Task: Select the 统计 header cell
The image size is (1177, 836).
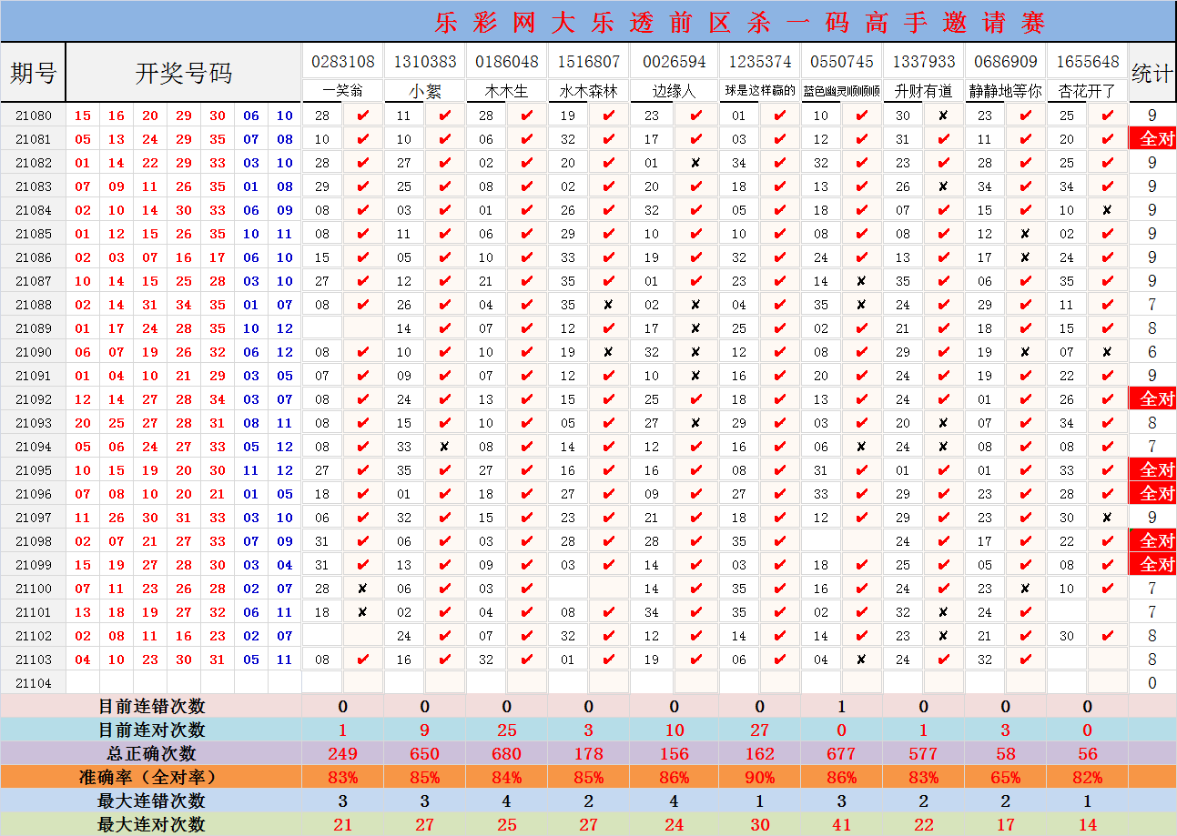Action: (x=1152, y=74)
